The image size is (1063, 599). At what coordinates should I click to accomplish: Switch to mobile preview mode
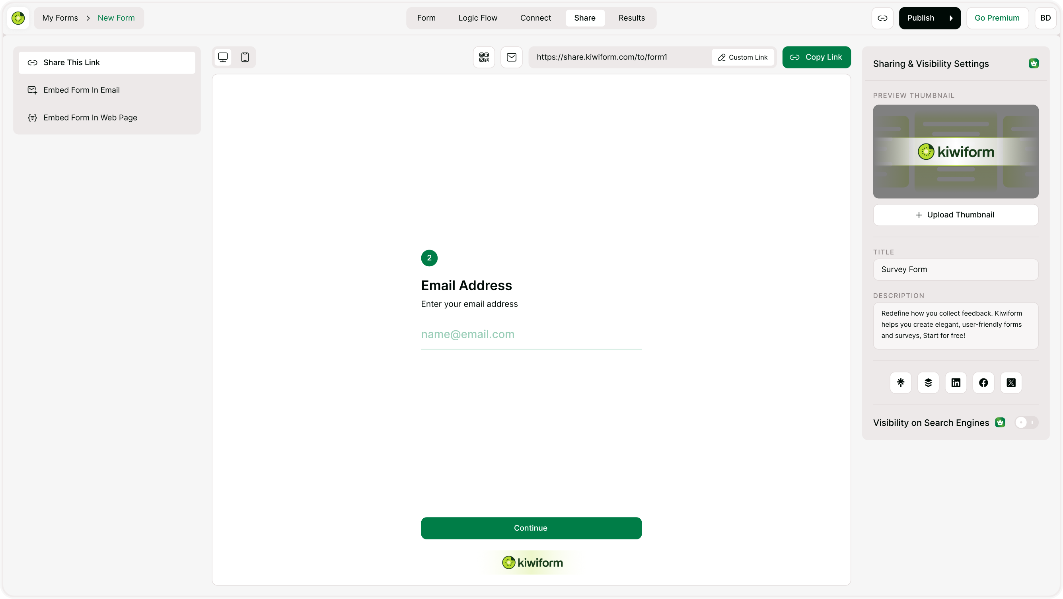pos(245,57)
